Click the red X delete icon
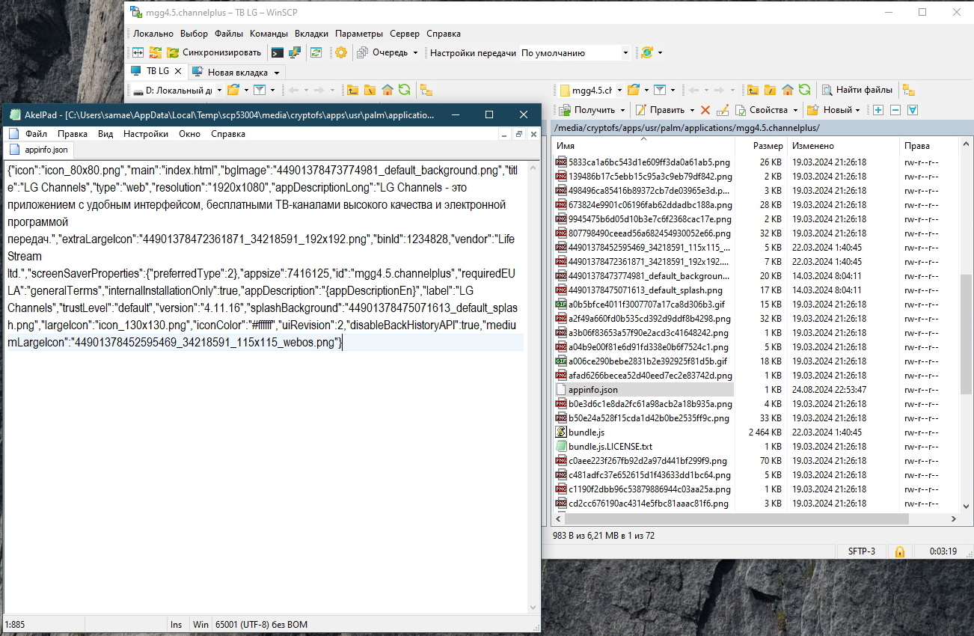Viewport: 974px width, 636px height. click(705, 110)
